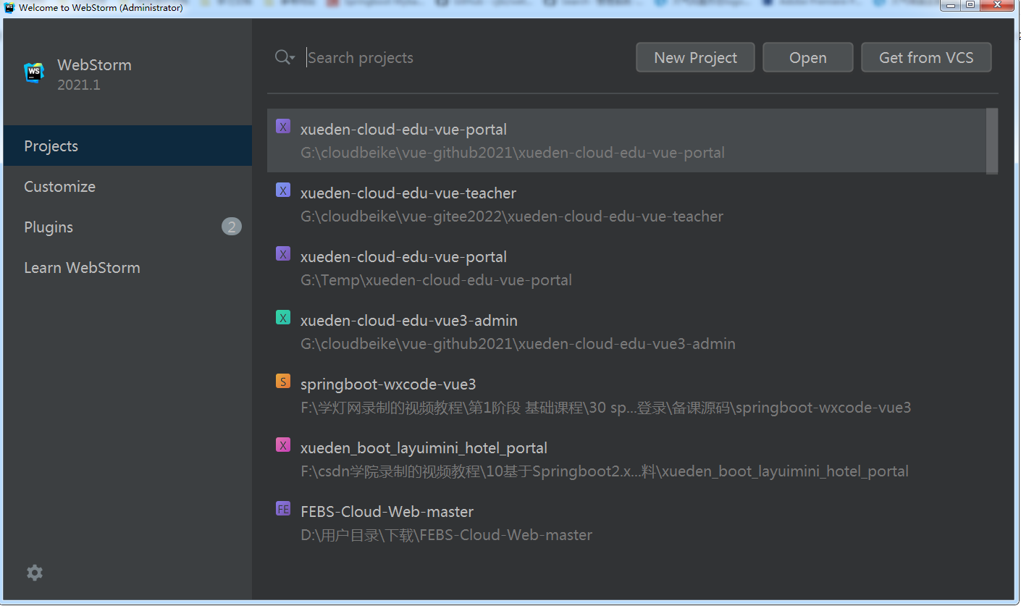Viewport: 1021px width, 606px height.
Task: Click the WebStorm logo icon in sidebar
Action: point(34,73)
